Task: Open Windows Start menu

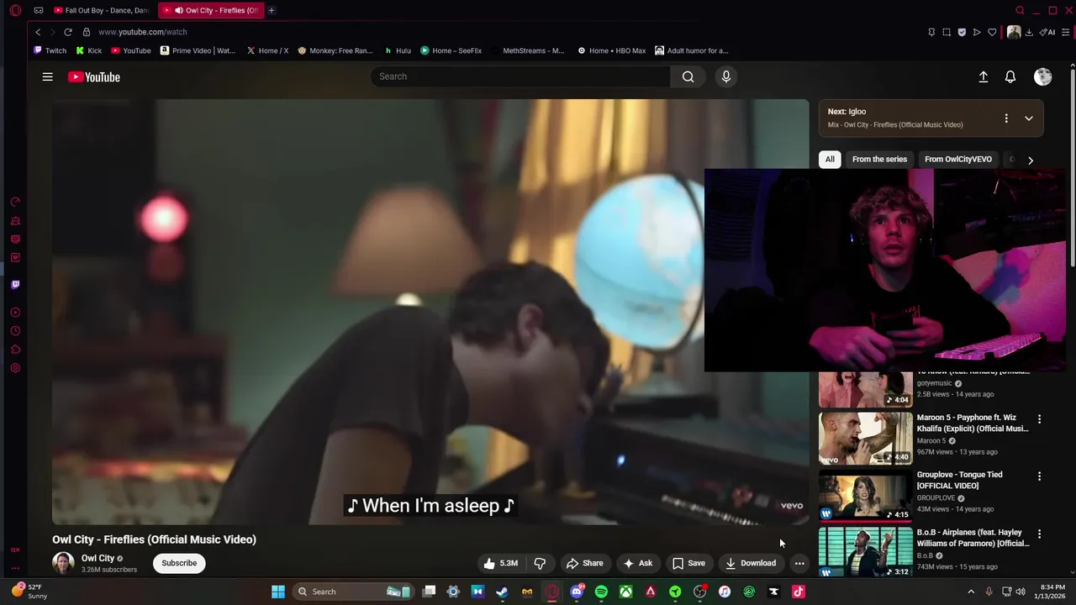Action: [x=278, y=592]
